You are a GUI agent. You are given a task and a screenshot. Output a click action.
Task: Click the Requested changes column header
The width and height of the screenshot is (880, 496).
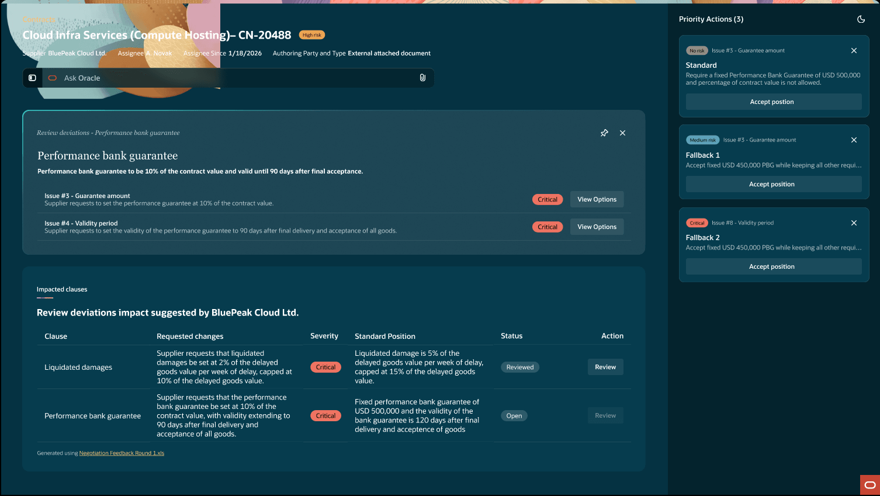coord(190,337)
